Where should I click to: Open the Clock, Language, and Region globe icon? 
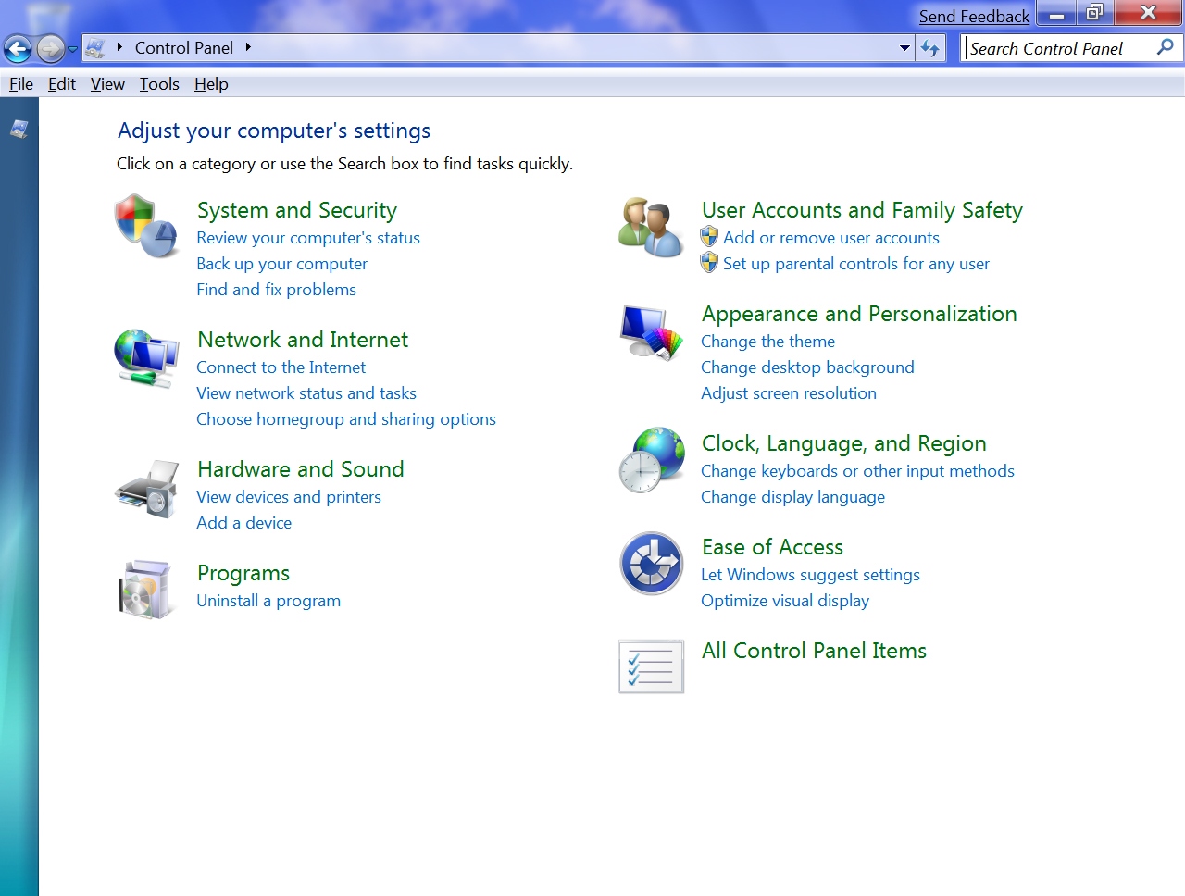point(651,460)
